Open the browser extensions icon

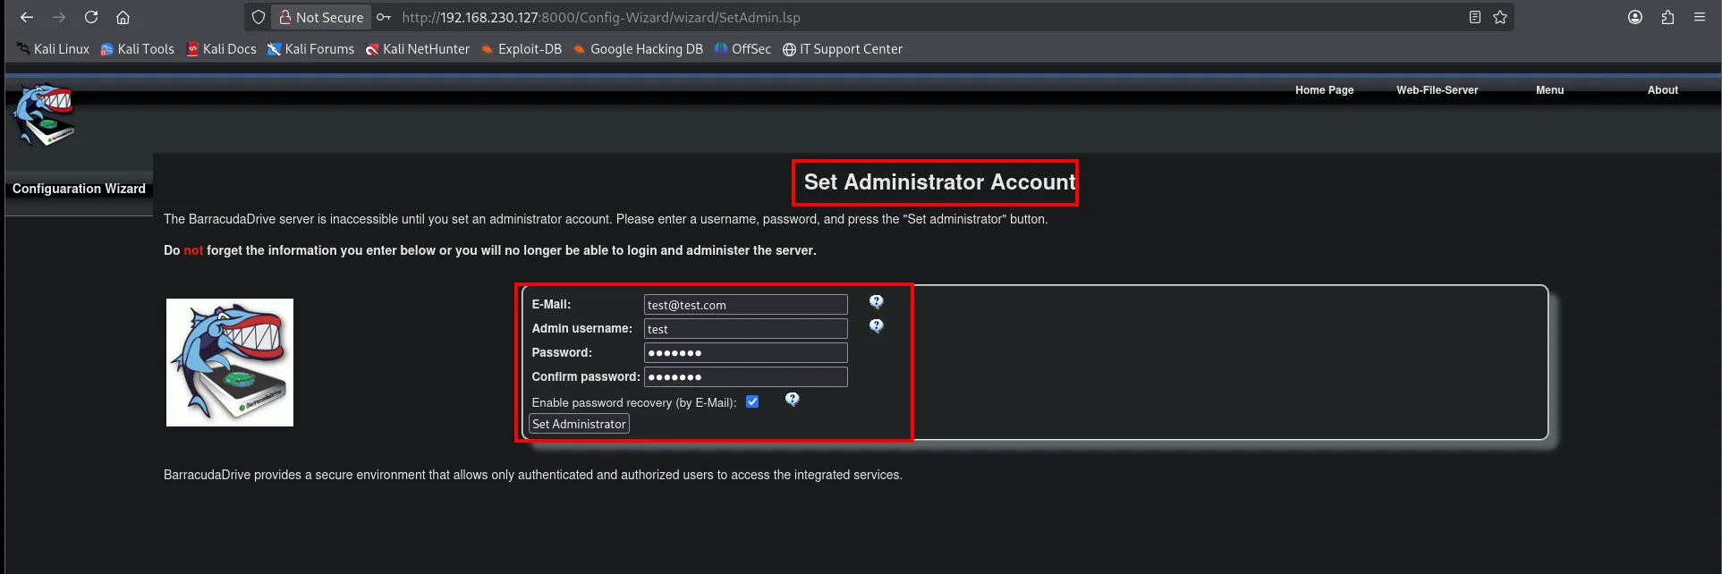tap(1667, 17)
